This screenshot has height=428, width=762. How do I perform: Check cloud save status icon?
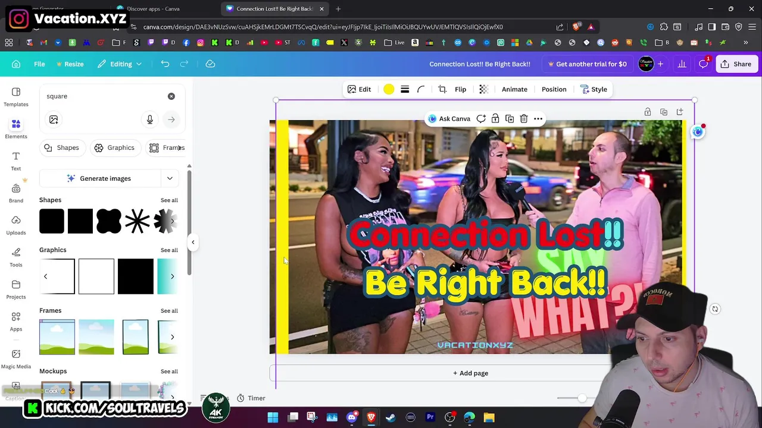click(210, 64)
